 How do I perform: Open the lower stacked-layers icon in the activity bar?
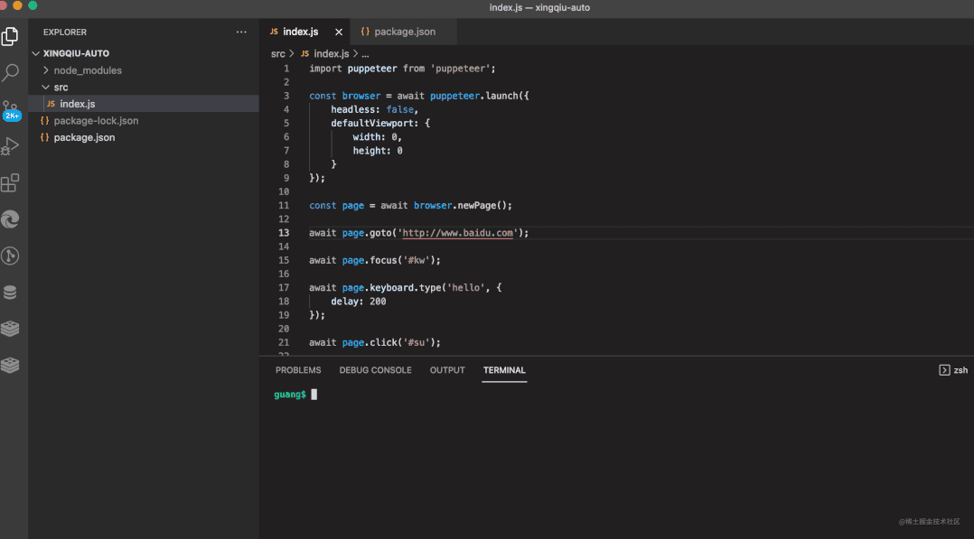click(10, 365)
